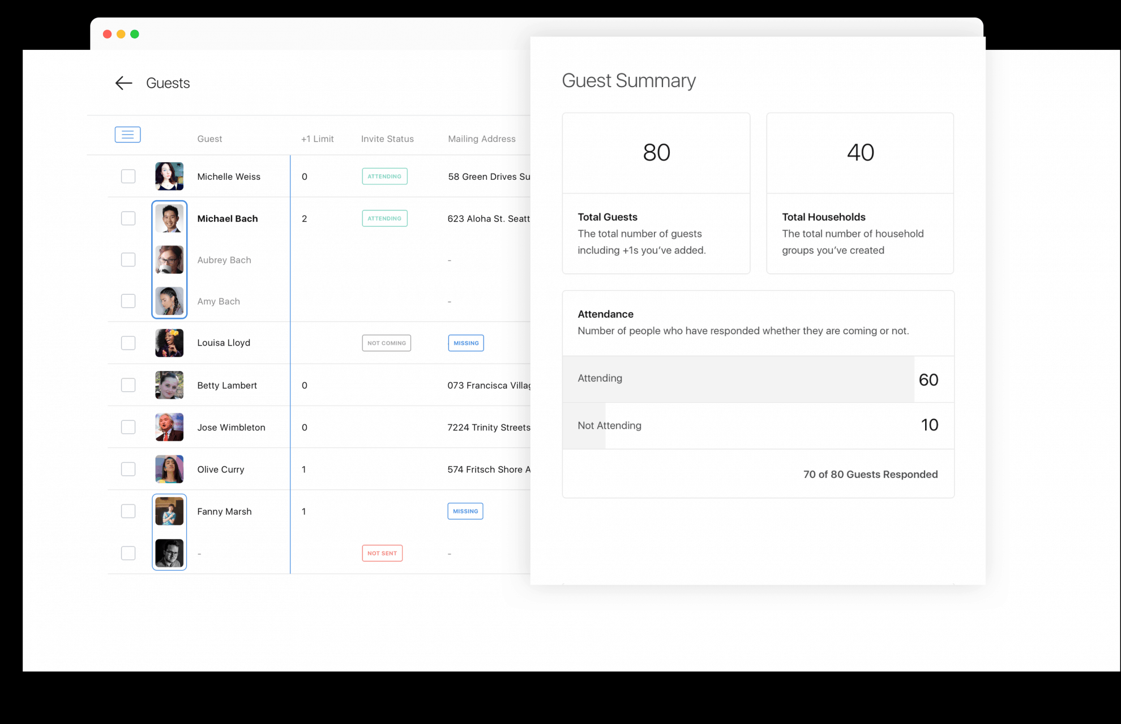Tick the checkbox beside Aubrey Bach

pos(129,260)
